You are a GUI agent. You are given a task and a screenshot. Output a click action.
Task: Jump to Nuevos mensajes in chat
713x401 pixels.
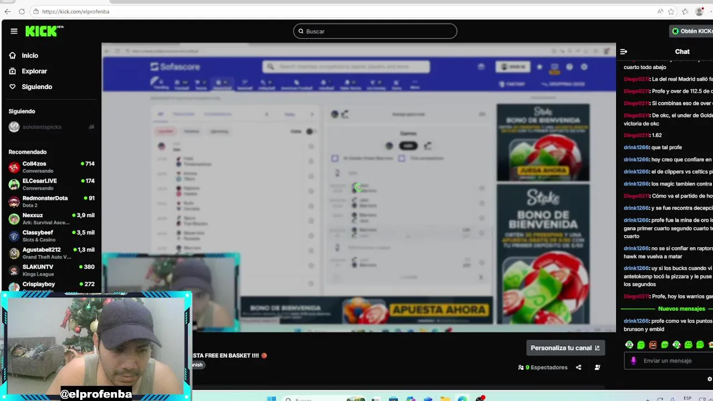[681, 309]
